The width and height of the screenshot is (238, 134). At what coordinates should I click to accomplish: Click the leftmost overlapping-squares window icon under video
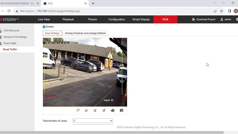[78, 111]
